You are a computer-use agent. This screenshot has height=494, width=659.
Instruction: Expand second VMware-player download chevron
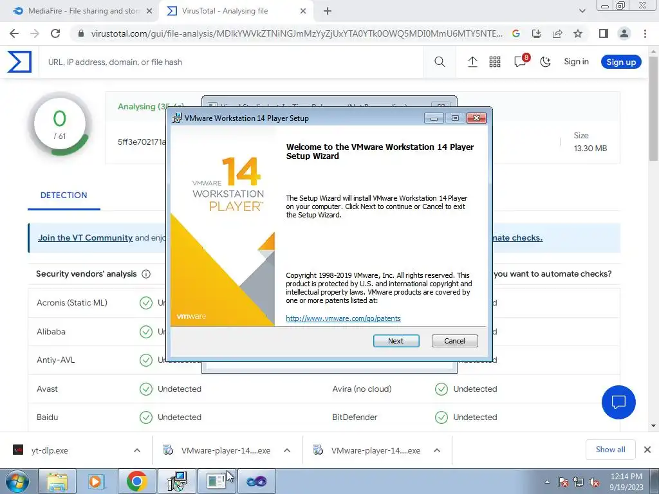(437, 450)
